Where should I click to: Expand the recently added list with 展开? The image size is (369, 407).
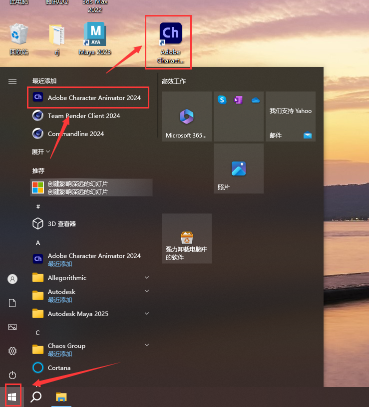click(x=40, y=151)
